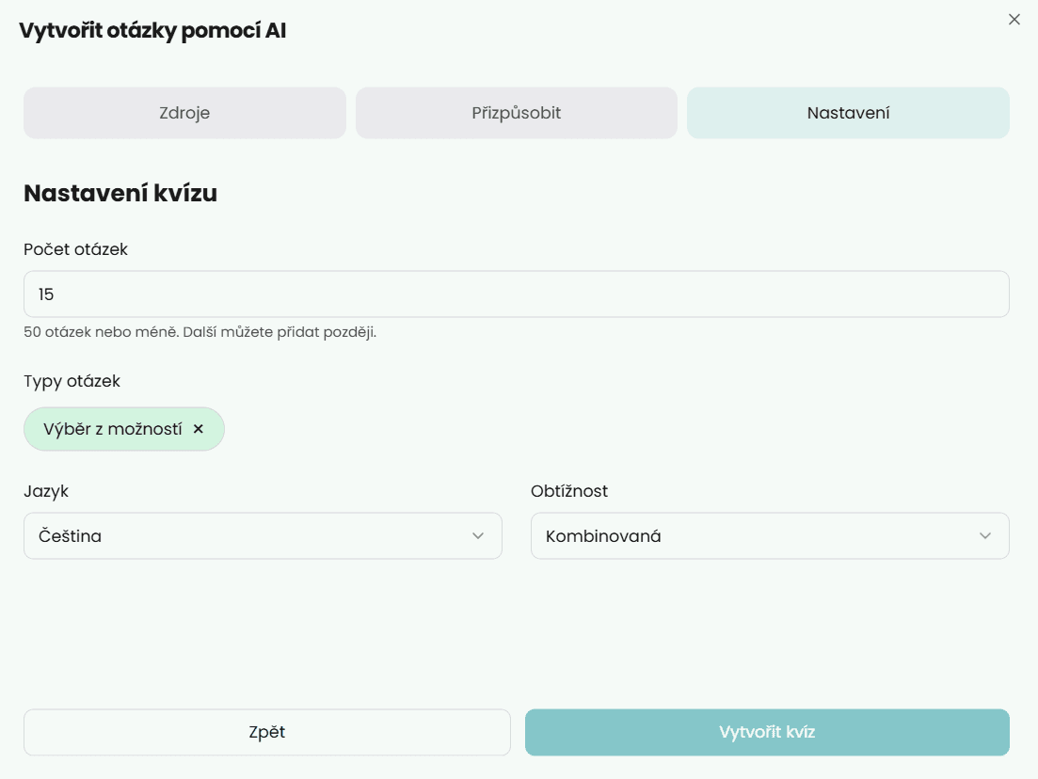Click the Vytvořit kvíz button
This screenshot has height=779, width=1038.
click(x=767, y=732)
